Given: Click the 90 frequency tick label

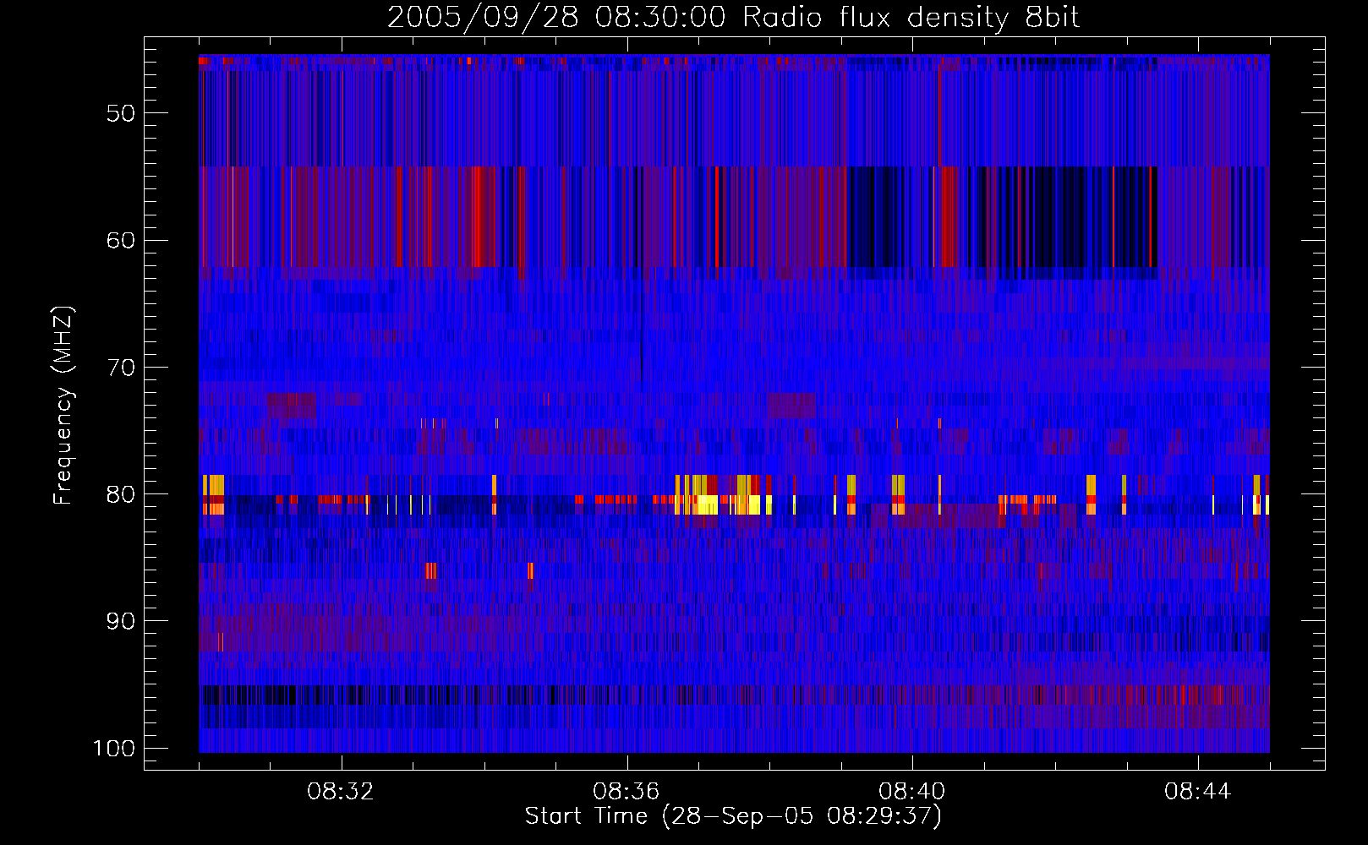Looking at the screenshot, I should point(121,621).
